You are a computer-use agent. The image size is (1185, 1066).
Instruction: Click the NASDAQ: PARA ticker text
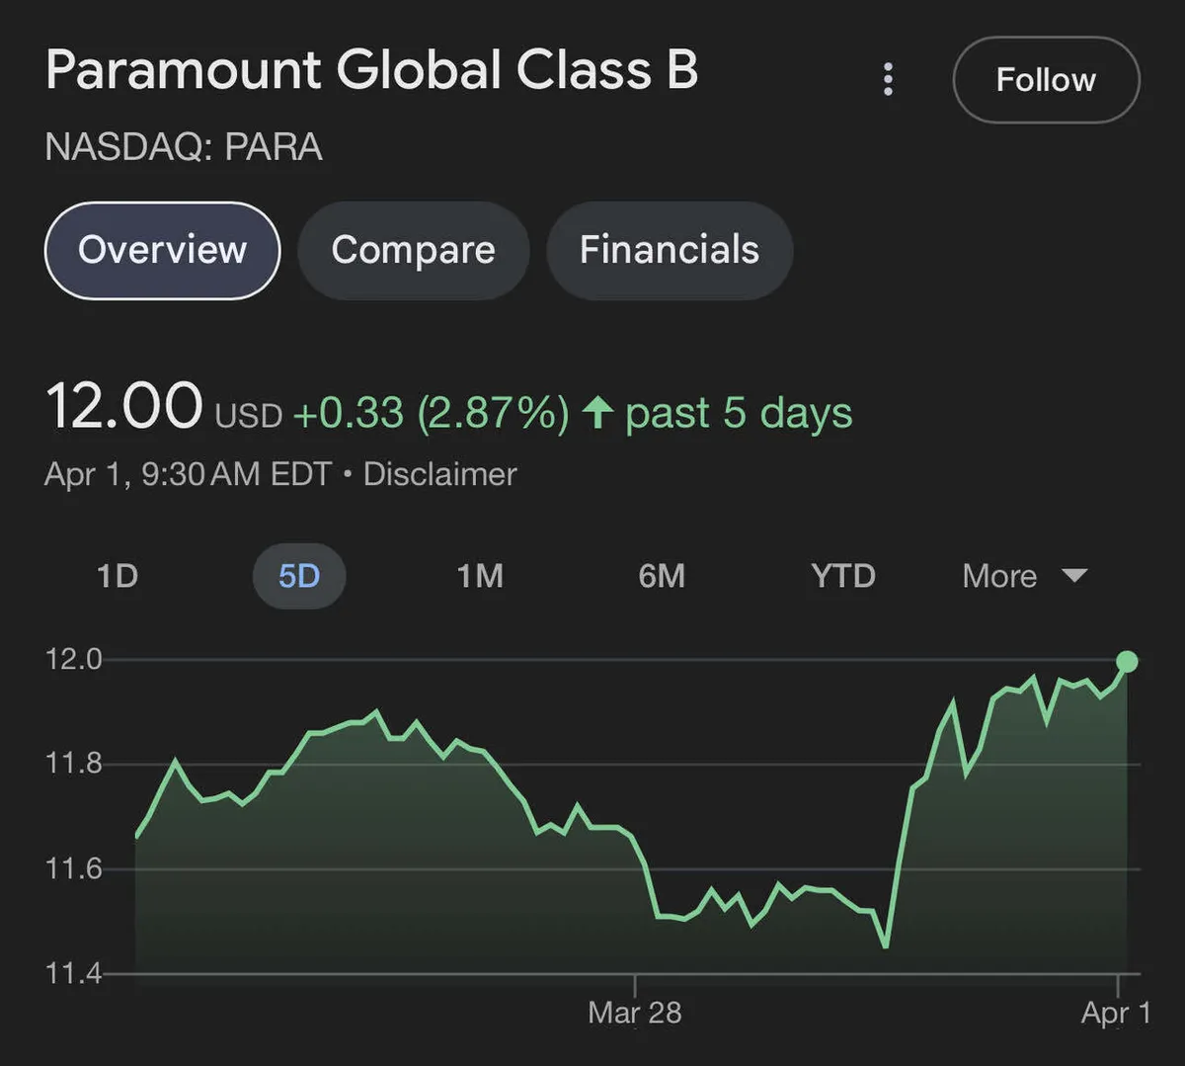(x=184, y=147)
